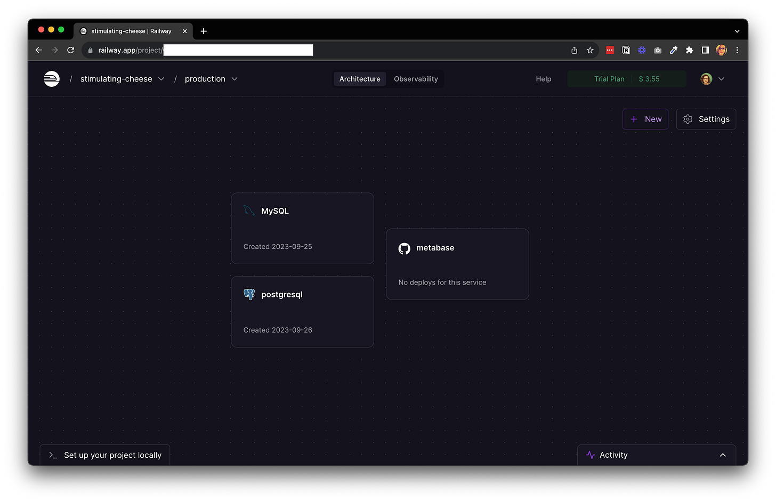
Task: Open the Extensions puzzle menu
Action: (690, 50)
